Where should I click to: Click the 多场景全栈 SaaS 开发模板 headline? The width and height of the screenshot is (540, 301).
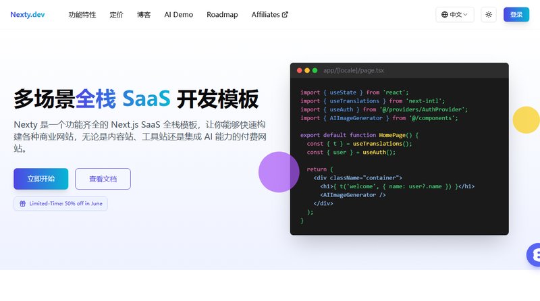pyautogui.click(x=136, y=99)
